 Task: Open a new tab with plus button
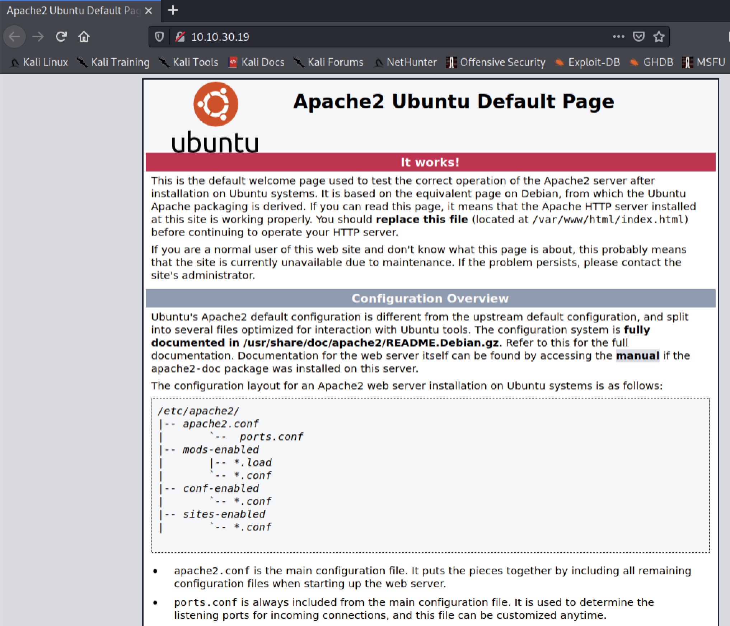tap(173, 10)
